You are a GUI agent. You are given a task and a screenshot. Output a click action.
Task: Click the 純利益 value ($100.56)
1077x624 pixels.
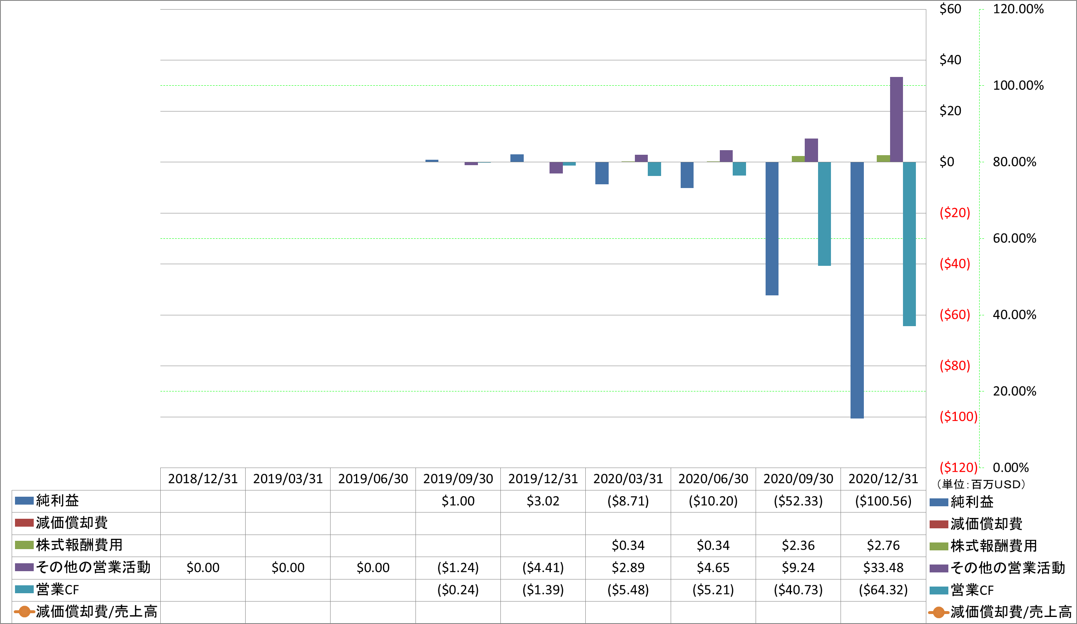click(x=883, y=501)
